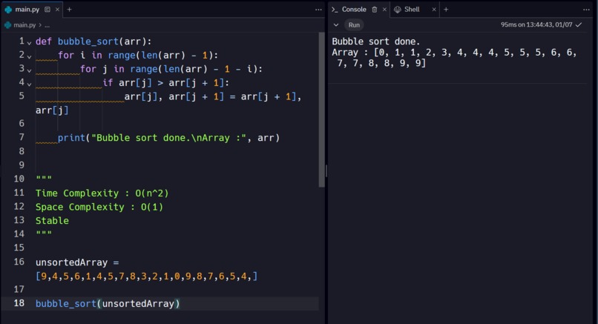Click the breadcrumb chevron separator after main.py
Viewport: 598px width, 324px height.
[40, 25]
